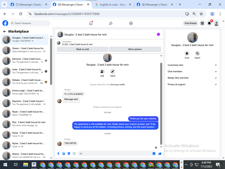Click Mark as sold button

pyautogui.click(x=82, y=49)
